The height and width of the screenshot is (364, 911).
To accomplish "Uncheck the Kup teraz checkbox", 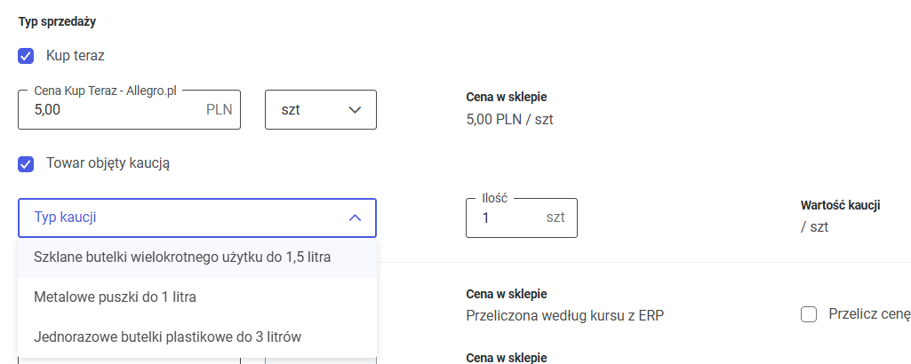I will coord(26,56).
